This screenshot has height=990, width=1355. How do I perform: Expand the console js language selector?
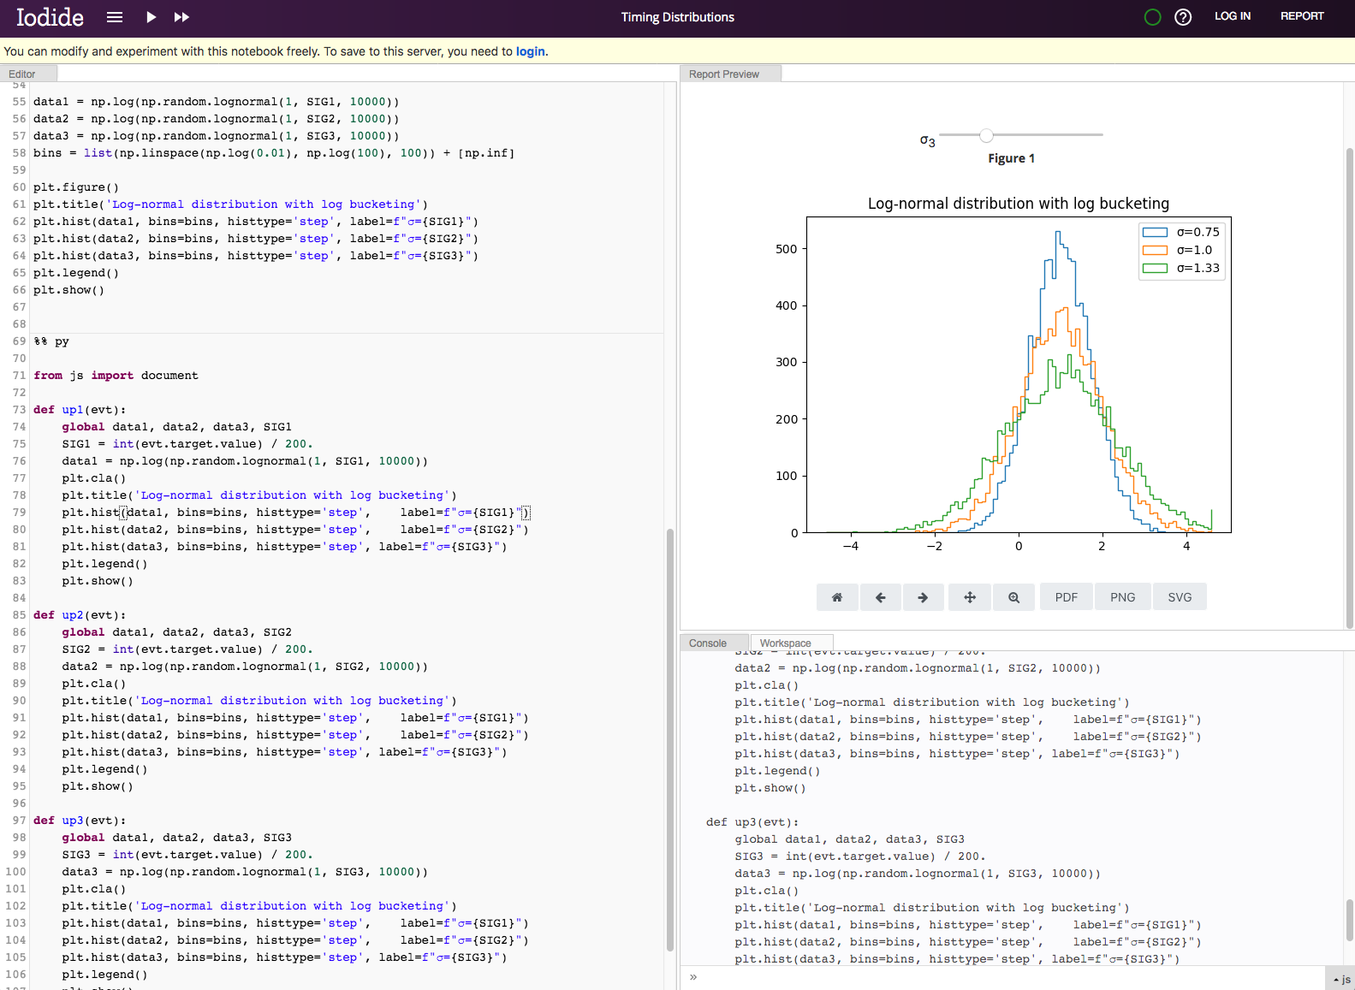click(x=1340, y=979)
